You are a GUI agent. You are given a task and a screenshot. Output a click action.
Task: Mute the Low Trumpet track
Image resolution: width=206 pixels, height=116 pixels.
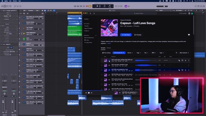tap(27, 29)
